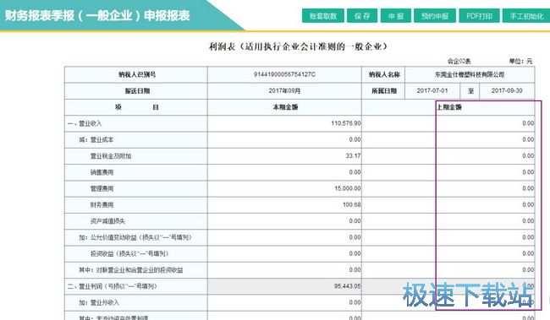This screenshot has height=320, width=550.
Task: Click the 上期金额 column header
Action: [448, 107]
